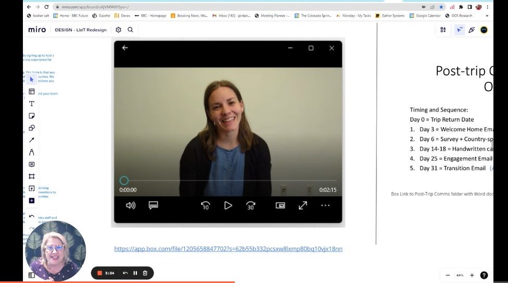Click the video seek bar handle
Screen dimensions: 508x283
[124, 180]
